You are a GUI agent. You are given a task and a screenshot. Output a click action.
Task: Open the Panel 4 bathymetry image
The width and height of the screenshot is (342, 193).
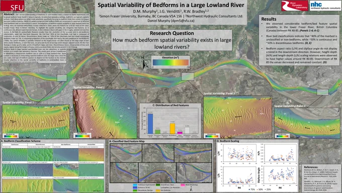307,123
